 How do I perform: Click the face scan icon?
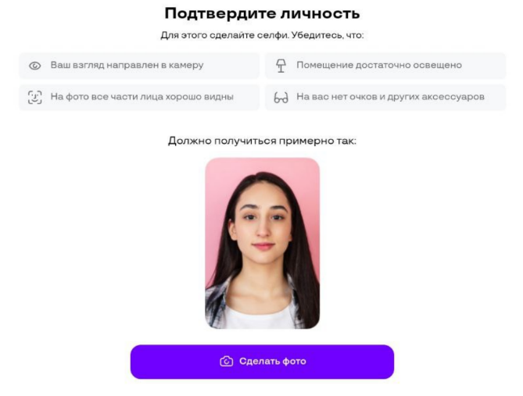[x=34, y=98]
